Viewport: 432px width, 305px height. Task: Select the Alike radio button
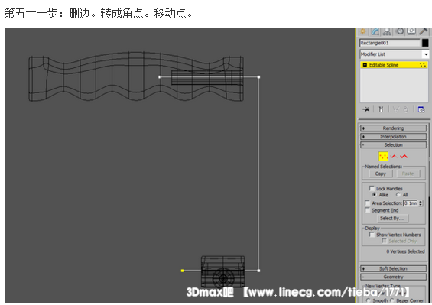point(374,194)
